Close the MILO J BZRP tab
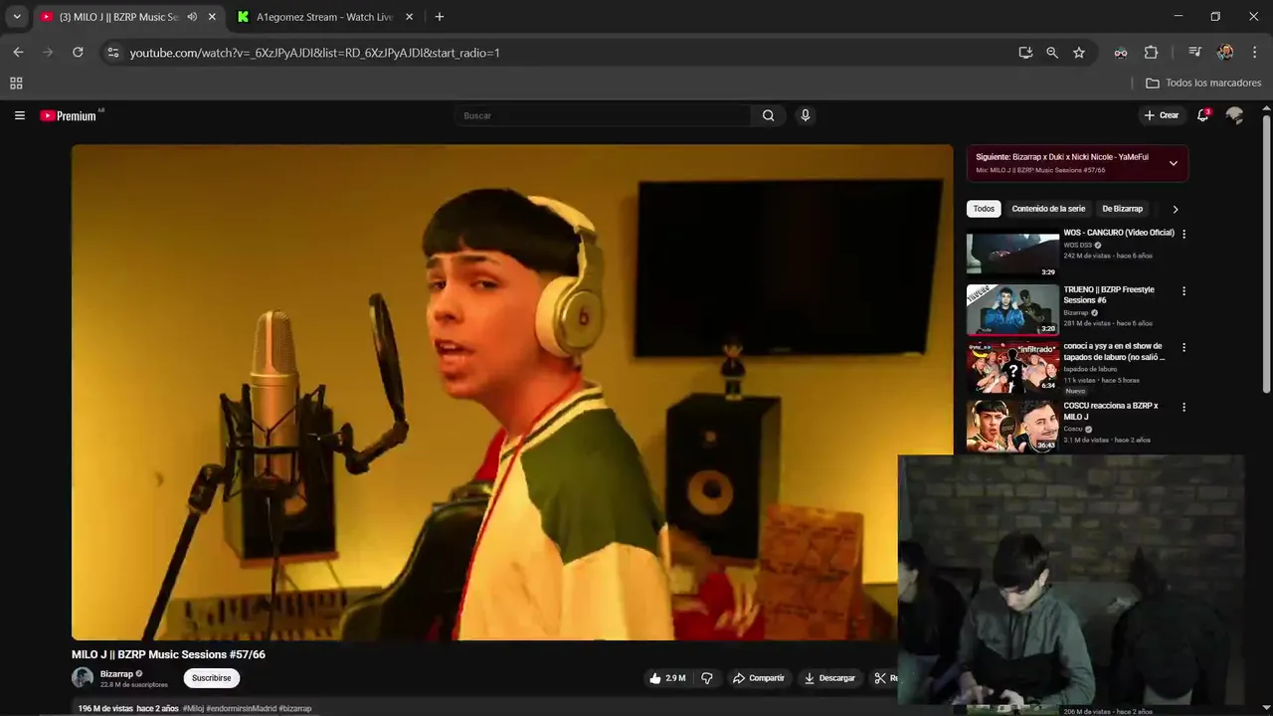This screenshot has height=716, width=1273. [x=212, y=17]
